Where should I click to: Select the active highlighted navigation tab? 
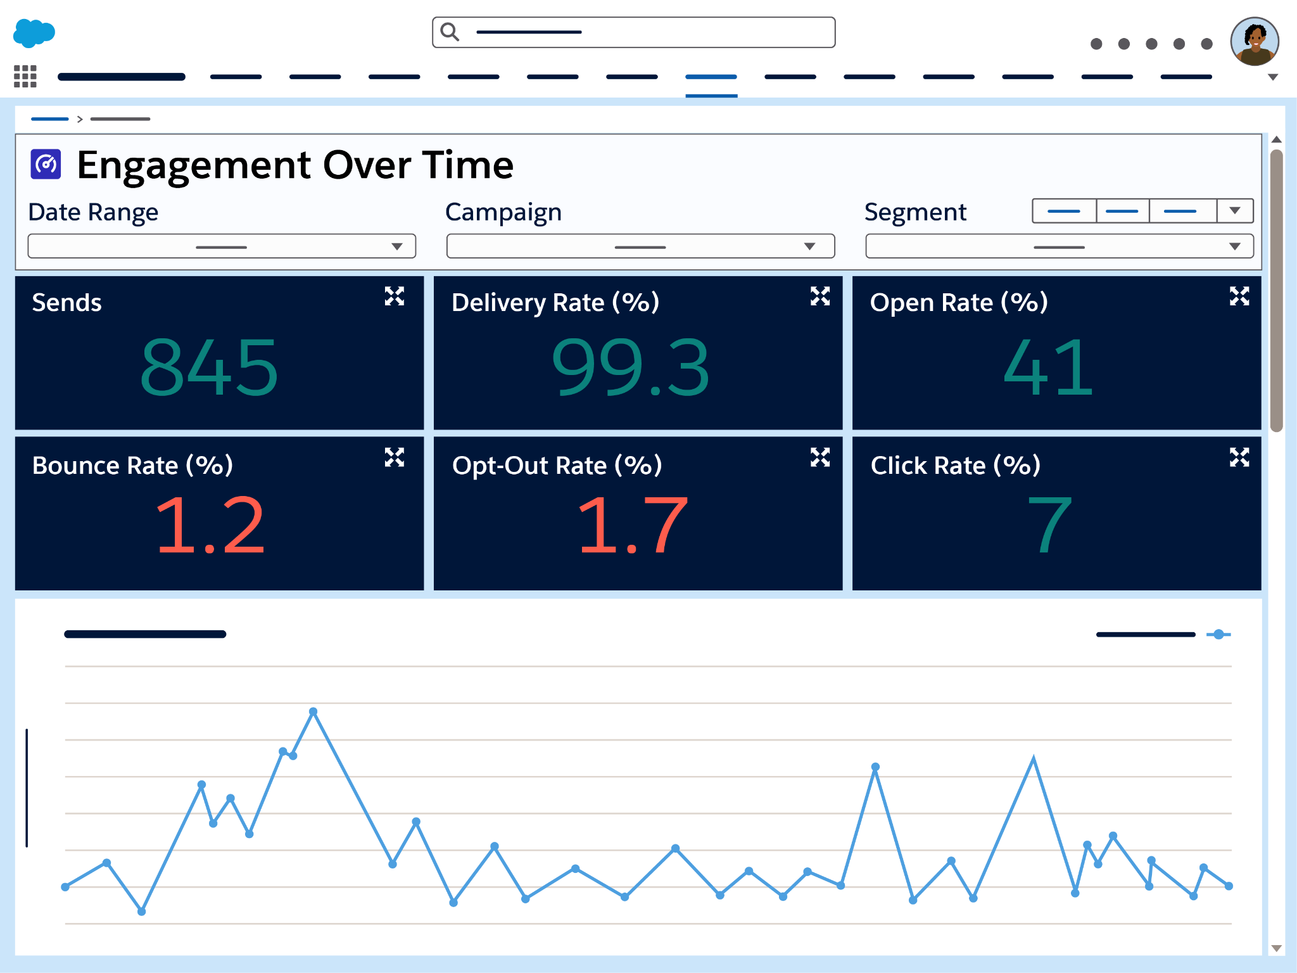(711, 77)
